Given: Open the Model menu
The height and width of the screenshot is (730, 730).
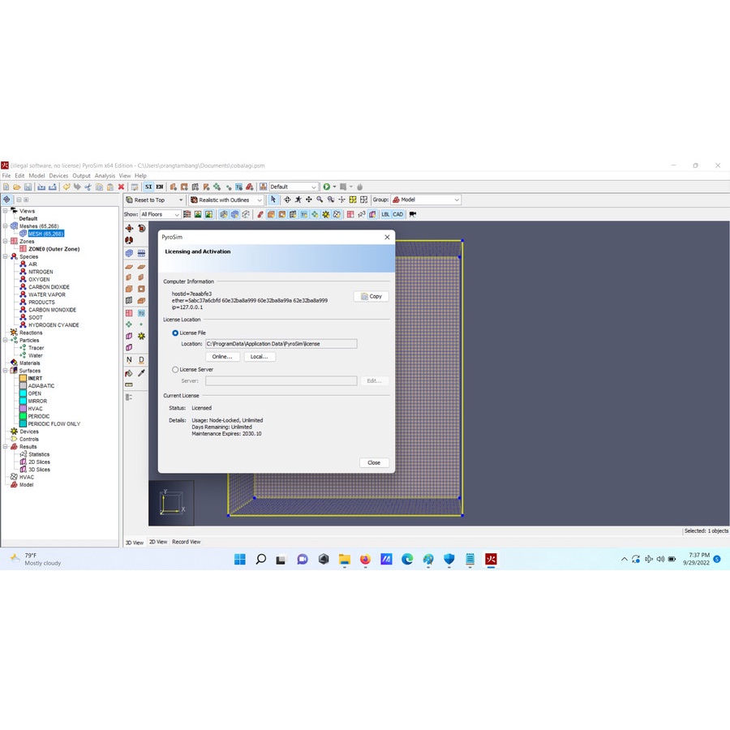Looking at the screenshot, I should click(x=36, y=175).
